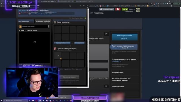Open the red friends notification icon

click(x=118, y=9)
